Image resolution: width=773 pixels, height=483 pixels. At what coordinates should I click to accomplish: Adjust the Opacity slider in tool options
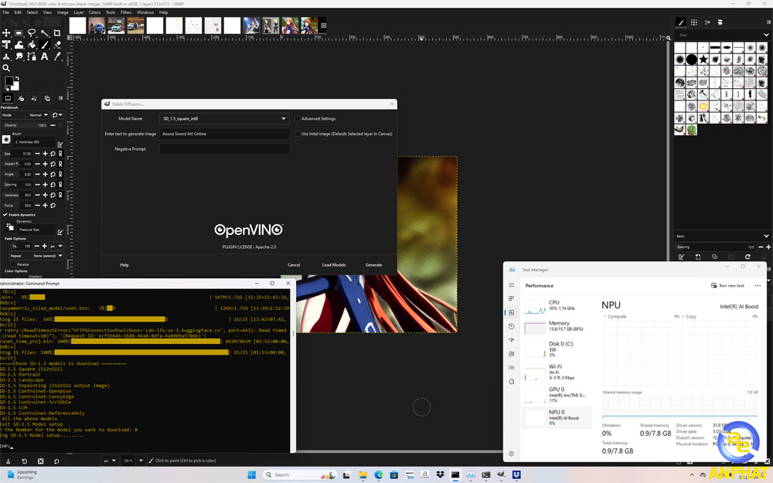[25, 125]
